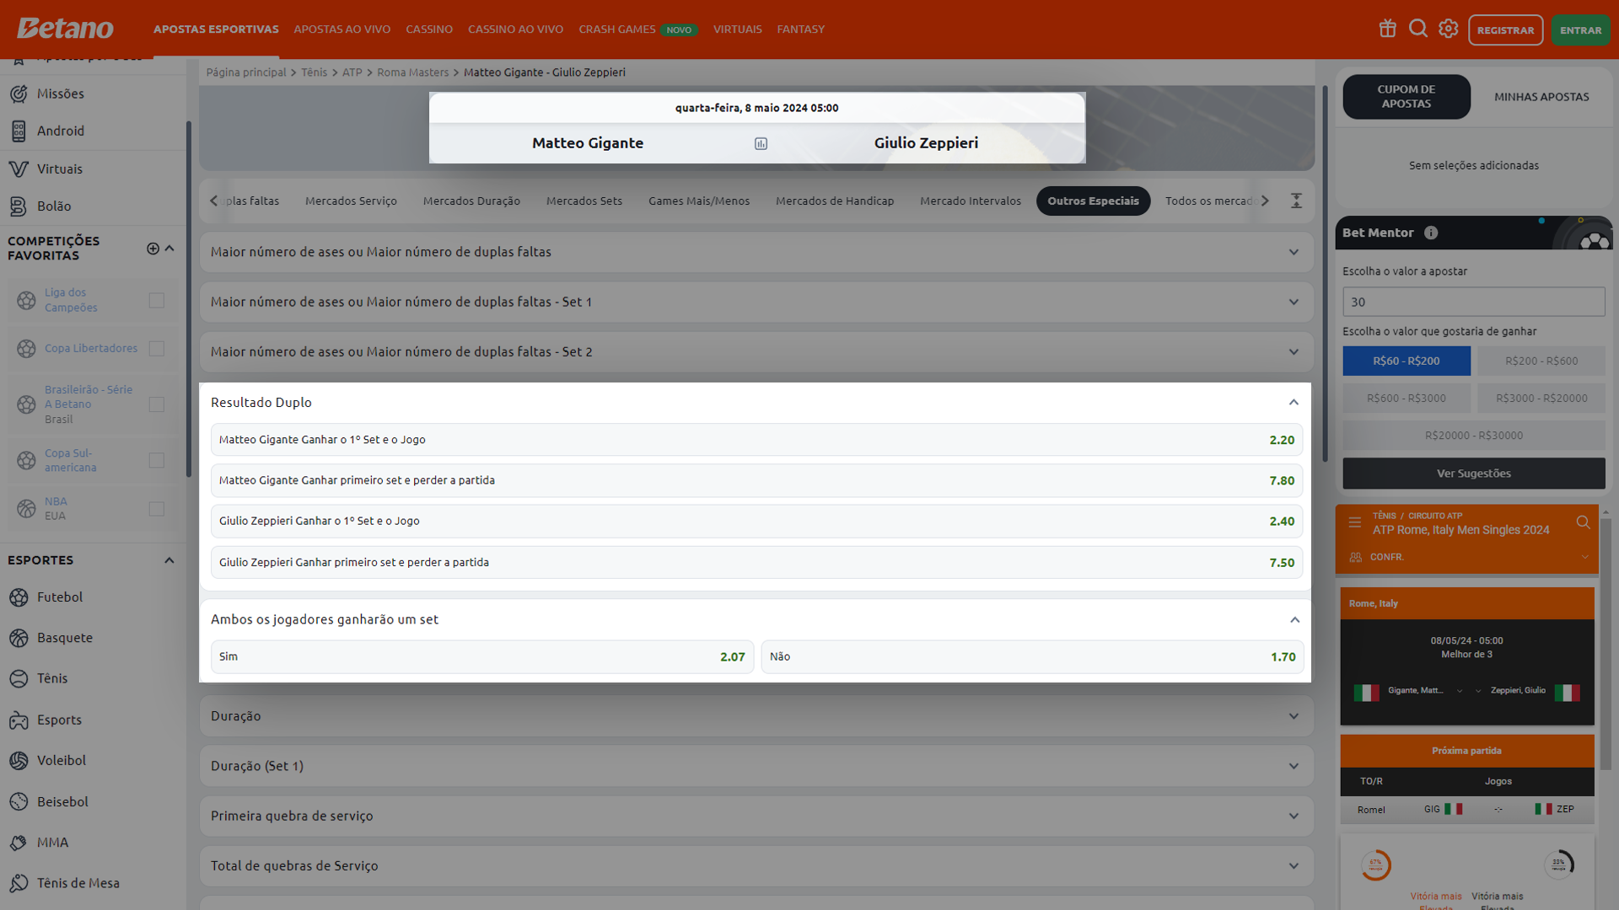Collapse the Resultado Duplo section

(1294, 402)
